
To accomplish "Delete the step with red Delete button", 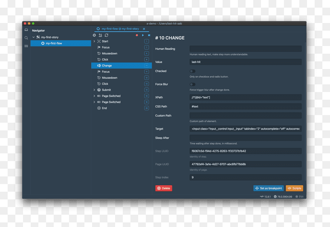I will click(164, 188).
